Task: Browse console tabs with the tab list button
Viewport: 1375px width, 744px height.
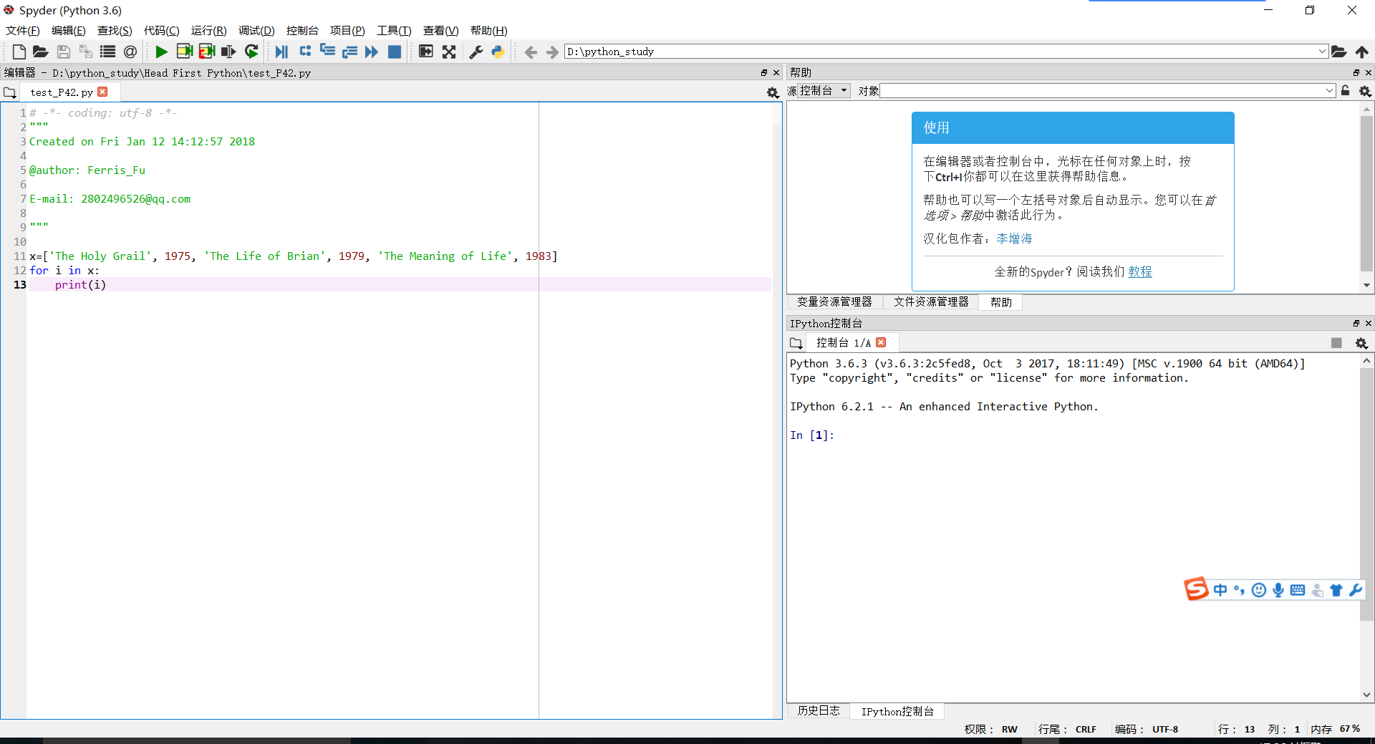Action: [x=796, y=343]
